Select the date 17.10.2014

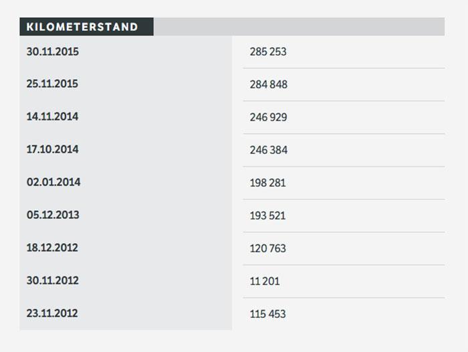52,149
